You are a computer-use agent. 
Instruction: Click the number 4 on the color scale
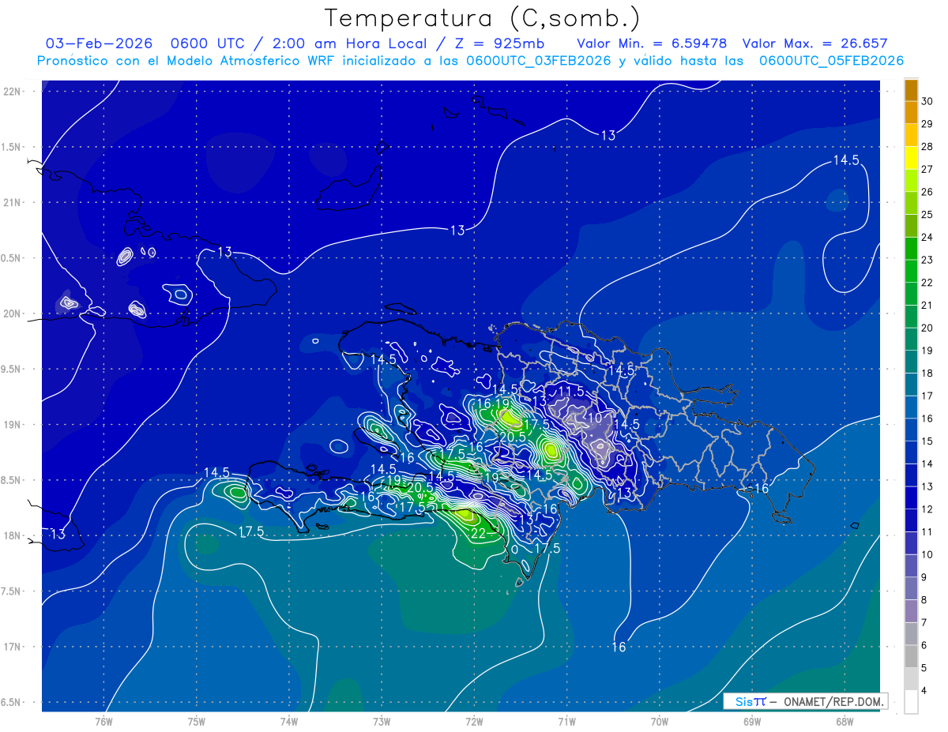[x=925, y=691]
